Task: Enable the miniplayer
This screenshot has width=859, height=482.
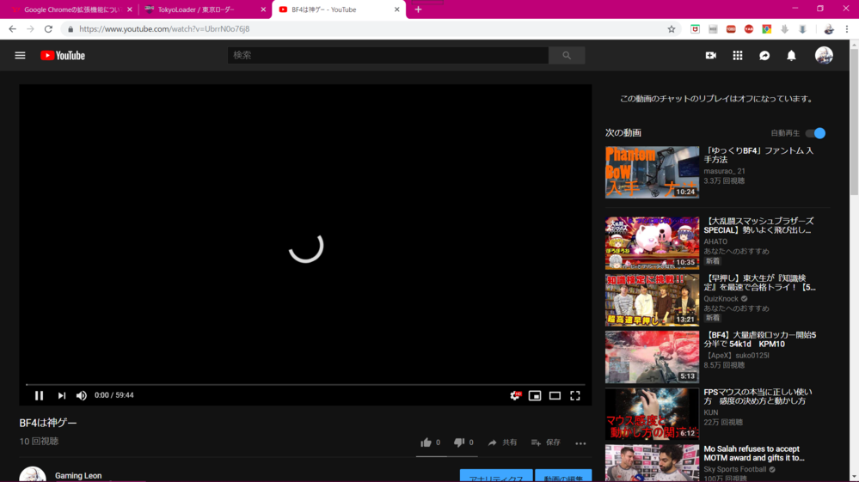Action: tap(535, 395)
